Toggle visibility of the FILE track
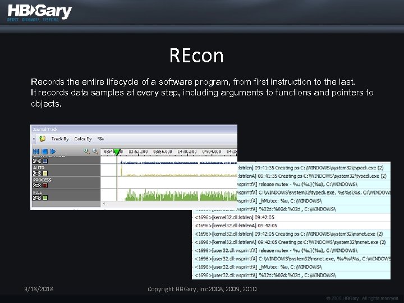The width and height of the screenshot is (404, 303). [x=37, y=198]
